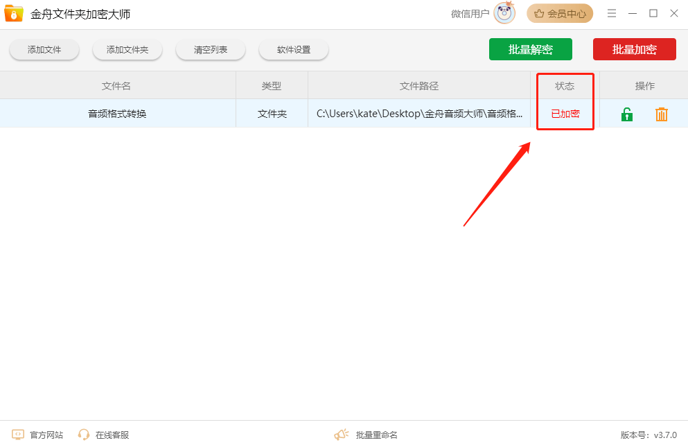Click the user avatar icon
Viewport: 688px width, 445px height.
[x=504, y=13]
